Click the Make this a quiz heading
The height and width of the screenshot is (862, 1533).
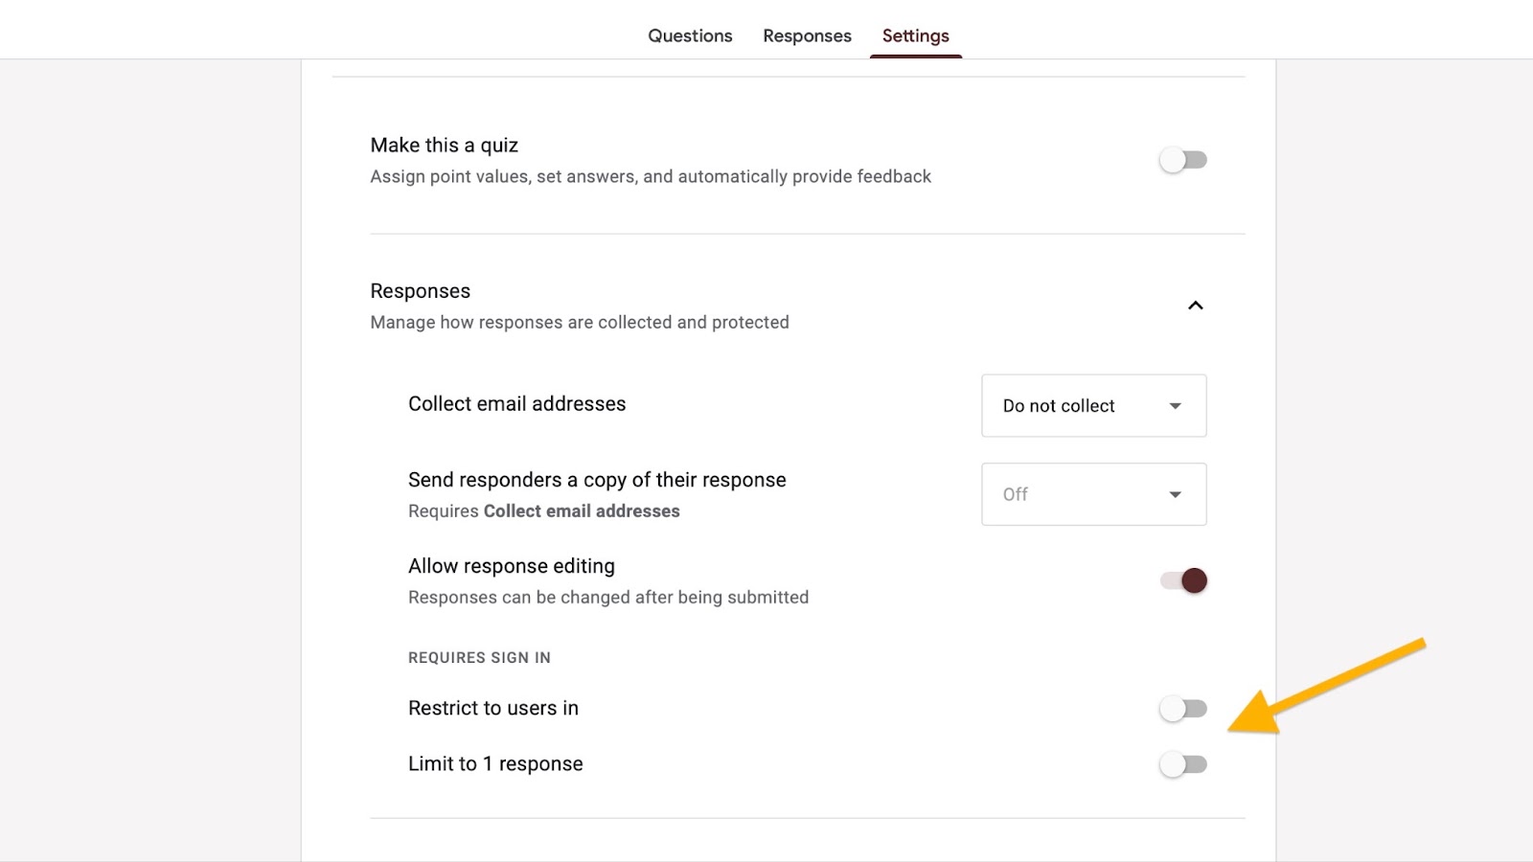click(x=444, y=146)
